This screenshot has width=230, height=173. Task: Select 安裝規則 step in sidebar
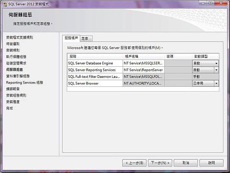(13, 50)
